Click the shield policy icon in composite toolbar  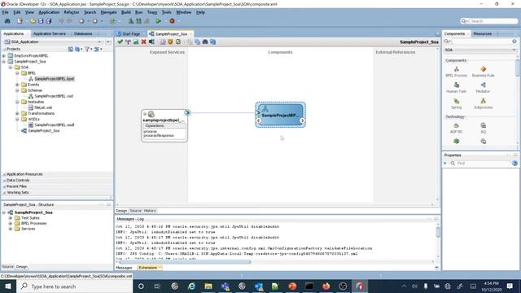pyautogui.click(x=170, y=42)
